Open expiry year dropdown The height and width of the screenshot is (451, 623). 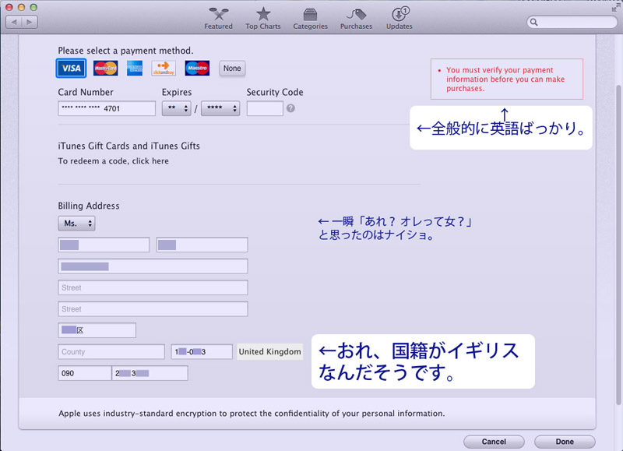(220, 109)
